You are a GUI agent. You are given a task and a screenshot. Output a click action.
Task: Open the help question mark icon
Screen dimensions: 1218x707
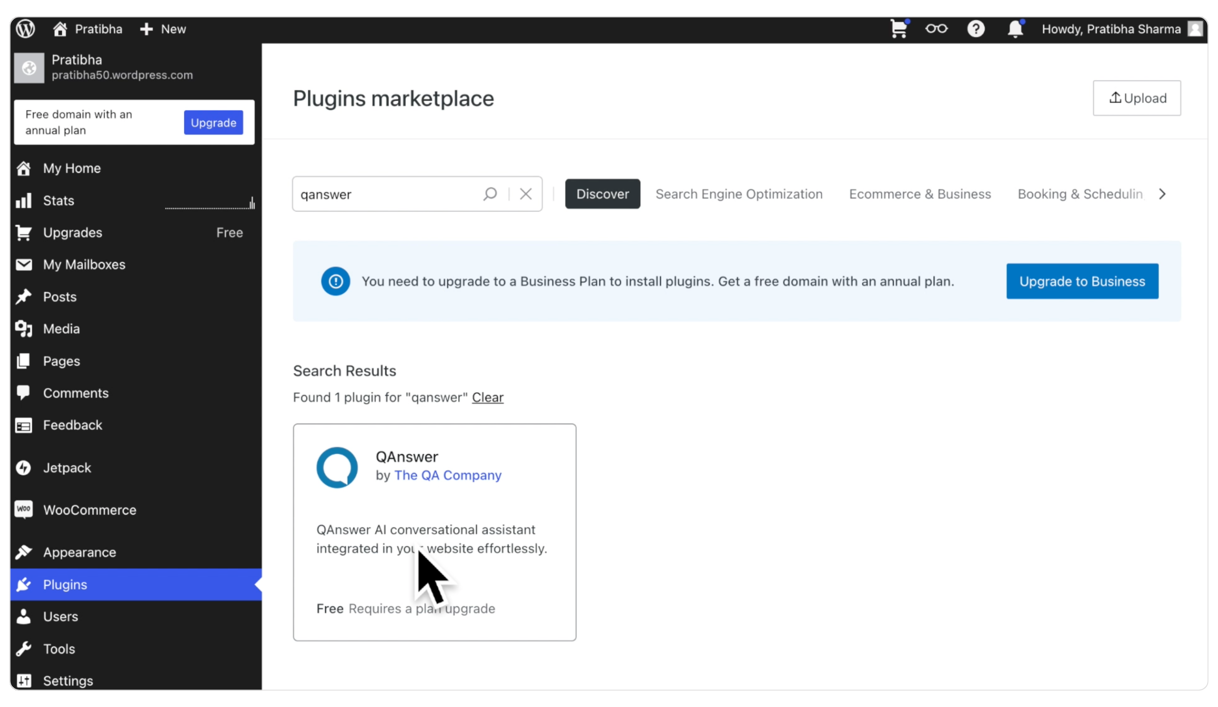975,28
